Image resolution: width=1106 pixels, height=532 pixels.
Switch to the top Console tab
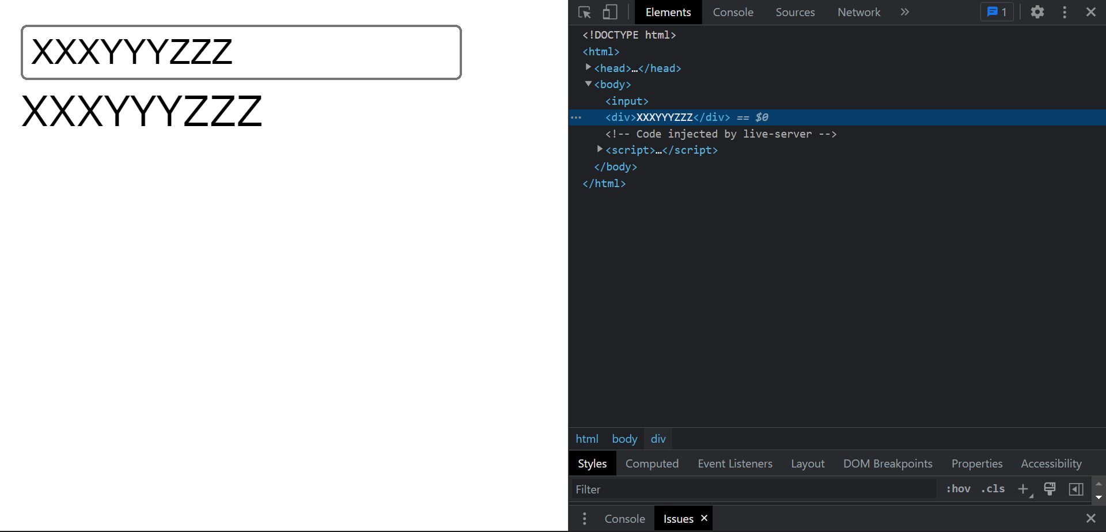pos(733,12)
